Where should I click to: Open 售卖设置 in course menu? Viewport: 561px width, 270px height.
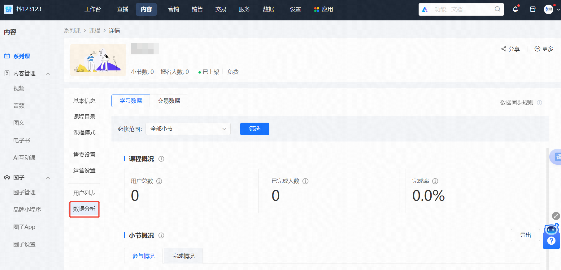point(84,155)
